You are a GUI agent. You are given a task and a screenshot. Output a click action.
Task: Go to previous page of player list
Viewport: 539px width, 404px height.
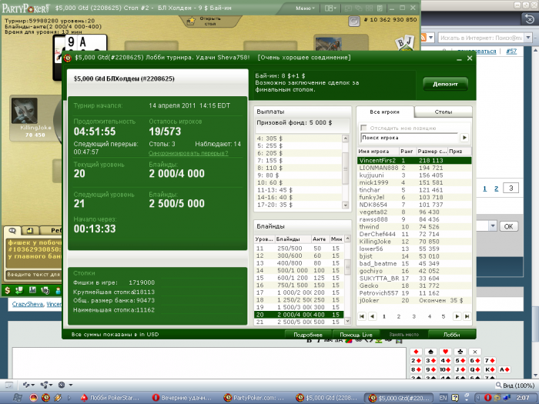[x=372, y=316]
